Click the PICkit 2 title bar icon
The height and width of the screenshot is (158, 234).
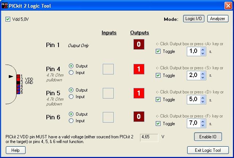(x=5, y=5)
